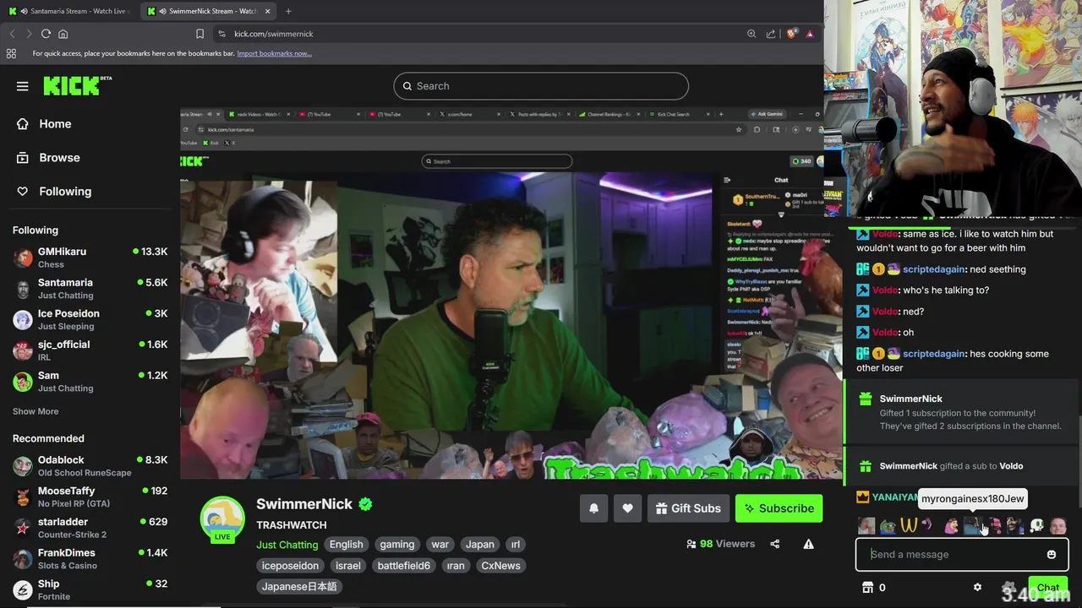Click the green Subscribe button

pos(779,508)
